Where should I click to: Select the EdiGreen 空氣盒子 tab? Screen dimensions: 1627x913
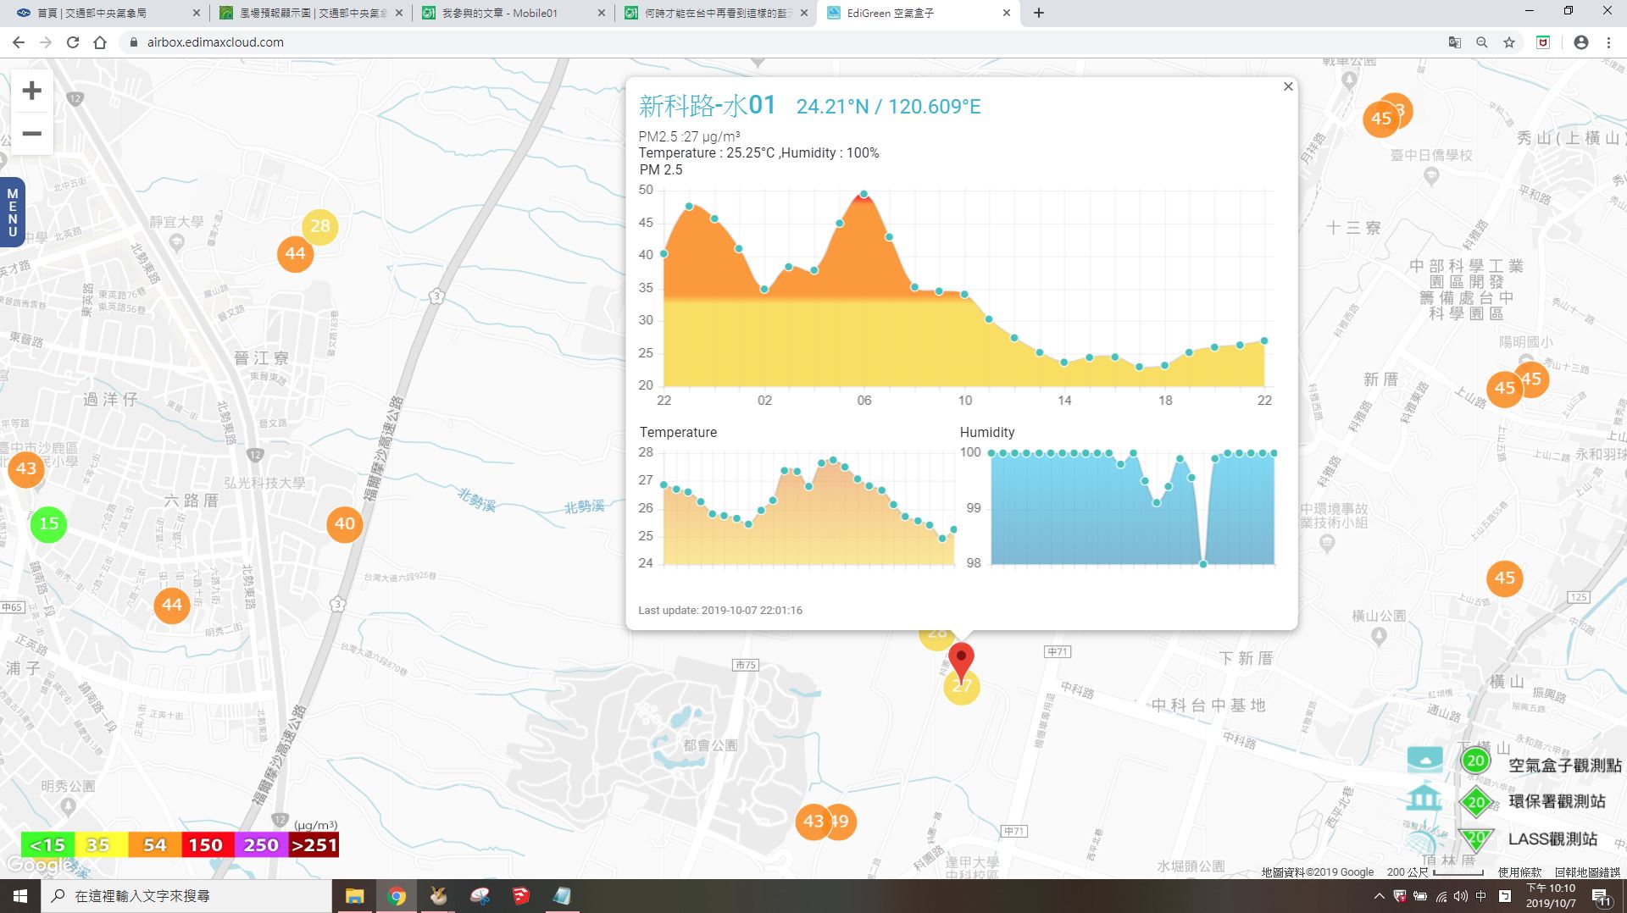tap(918, 13)
